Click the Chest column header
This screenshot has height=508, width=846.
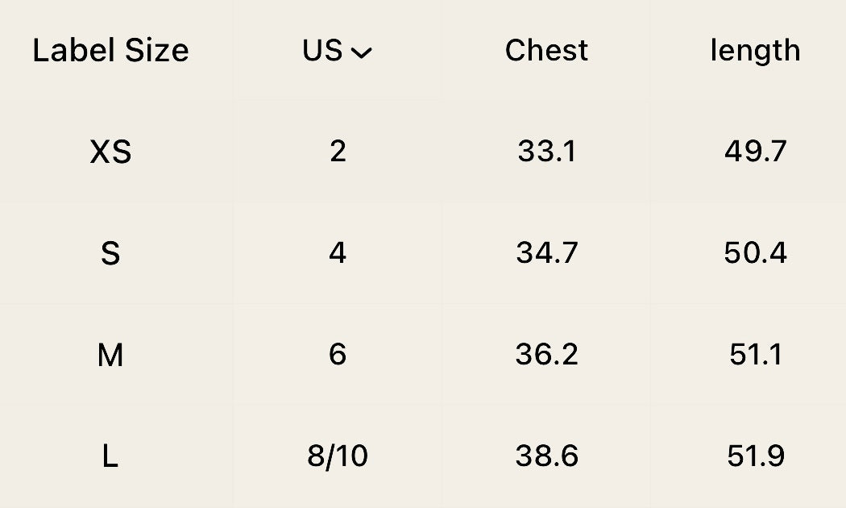tap(546, 51)
